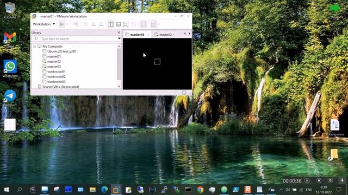Collapse the My Computer tree node
The height and width of the screenshot is (195, 348).
click(35, 47)
